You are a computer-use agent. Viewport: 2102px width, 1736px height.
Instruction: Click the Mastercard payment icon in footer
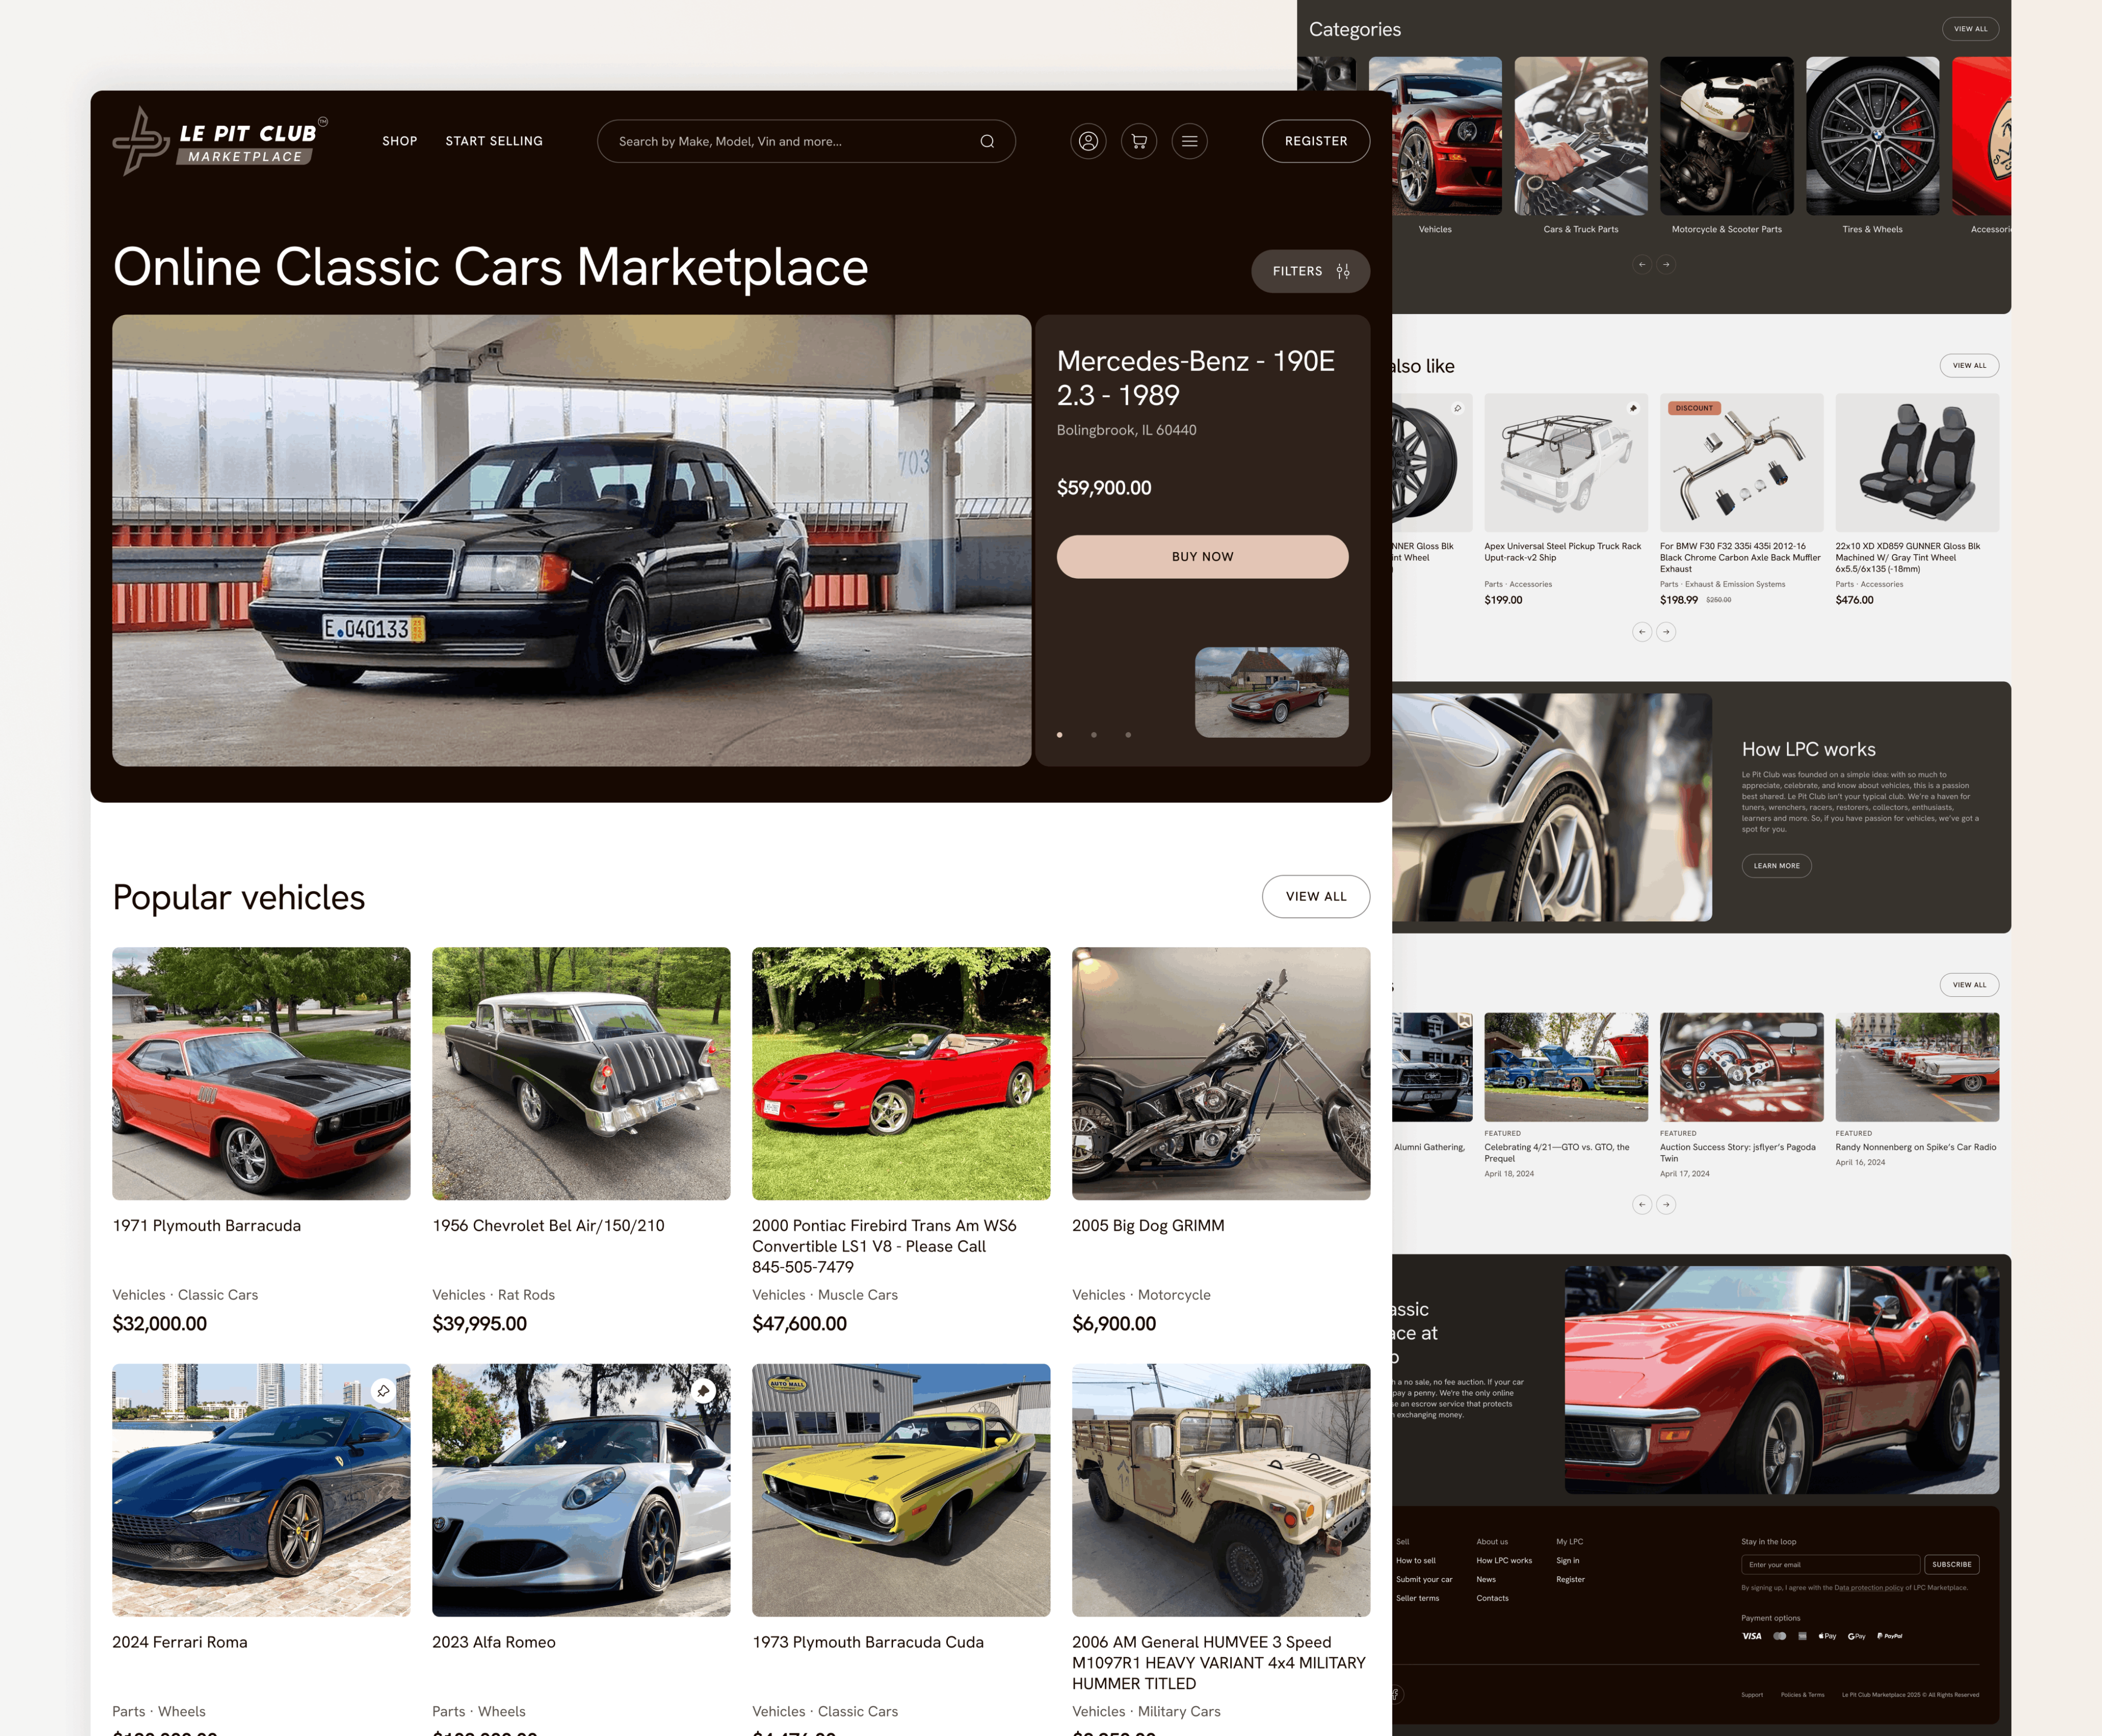click(x=1780, y=1636)
